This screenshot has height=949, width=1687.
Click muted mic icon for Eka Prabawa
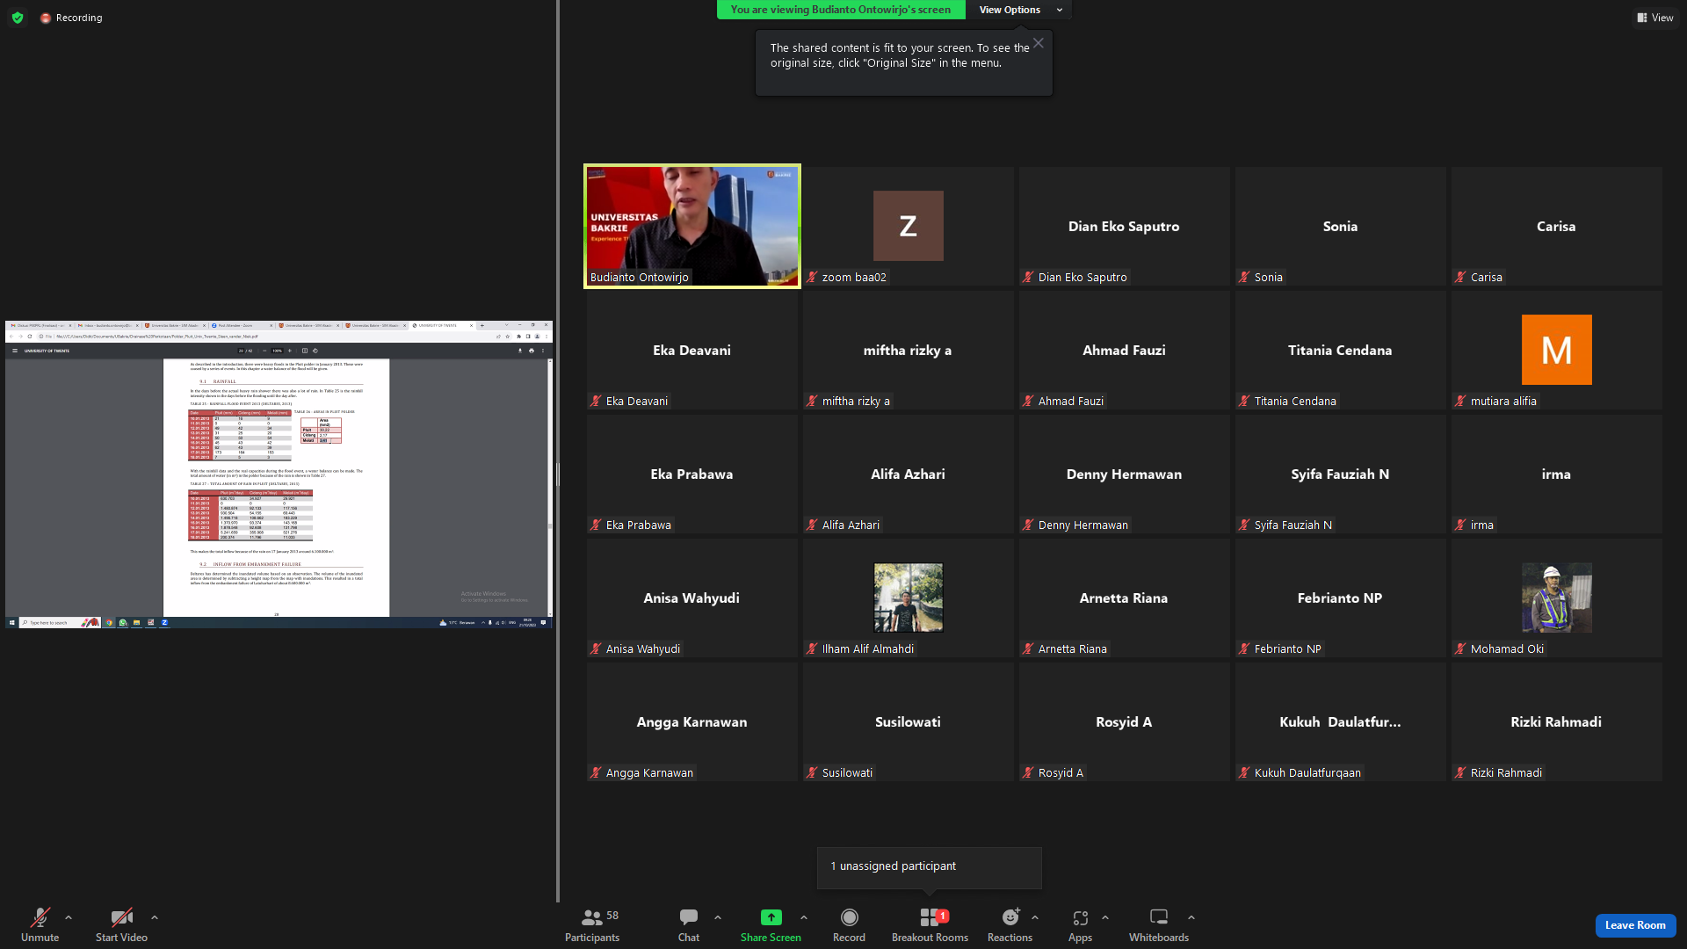pyautogui.click(x=596, y=525)
